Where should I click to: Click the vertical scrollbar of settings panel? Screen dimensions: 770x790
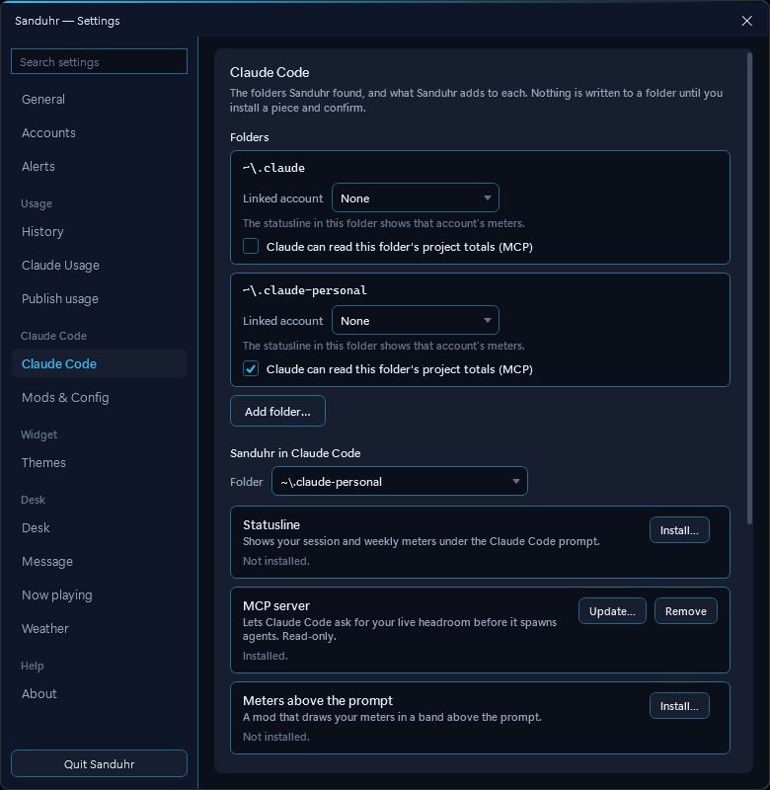click(x=750, y=288)
